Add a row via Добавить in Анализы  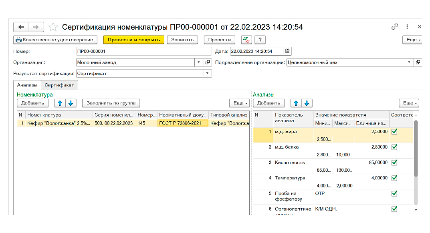point(269,103)
